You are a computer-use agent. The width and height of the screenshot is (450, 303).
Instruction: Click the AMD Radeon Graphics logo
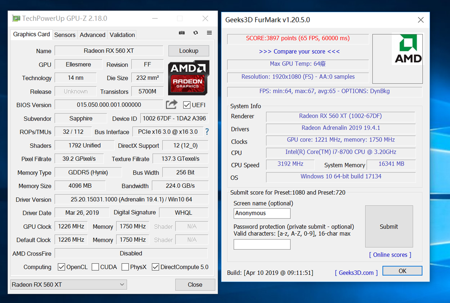[x=188, y=77]
